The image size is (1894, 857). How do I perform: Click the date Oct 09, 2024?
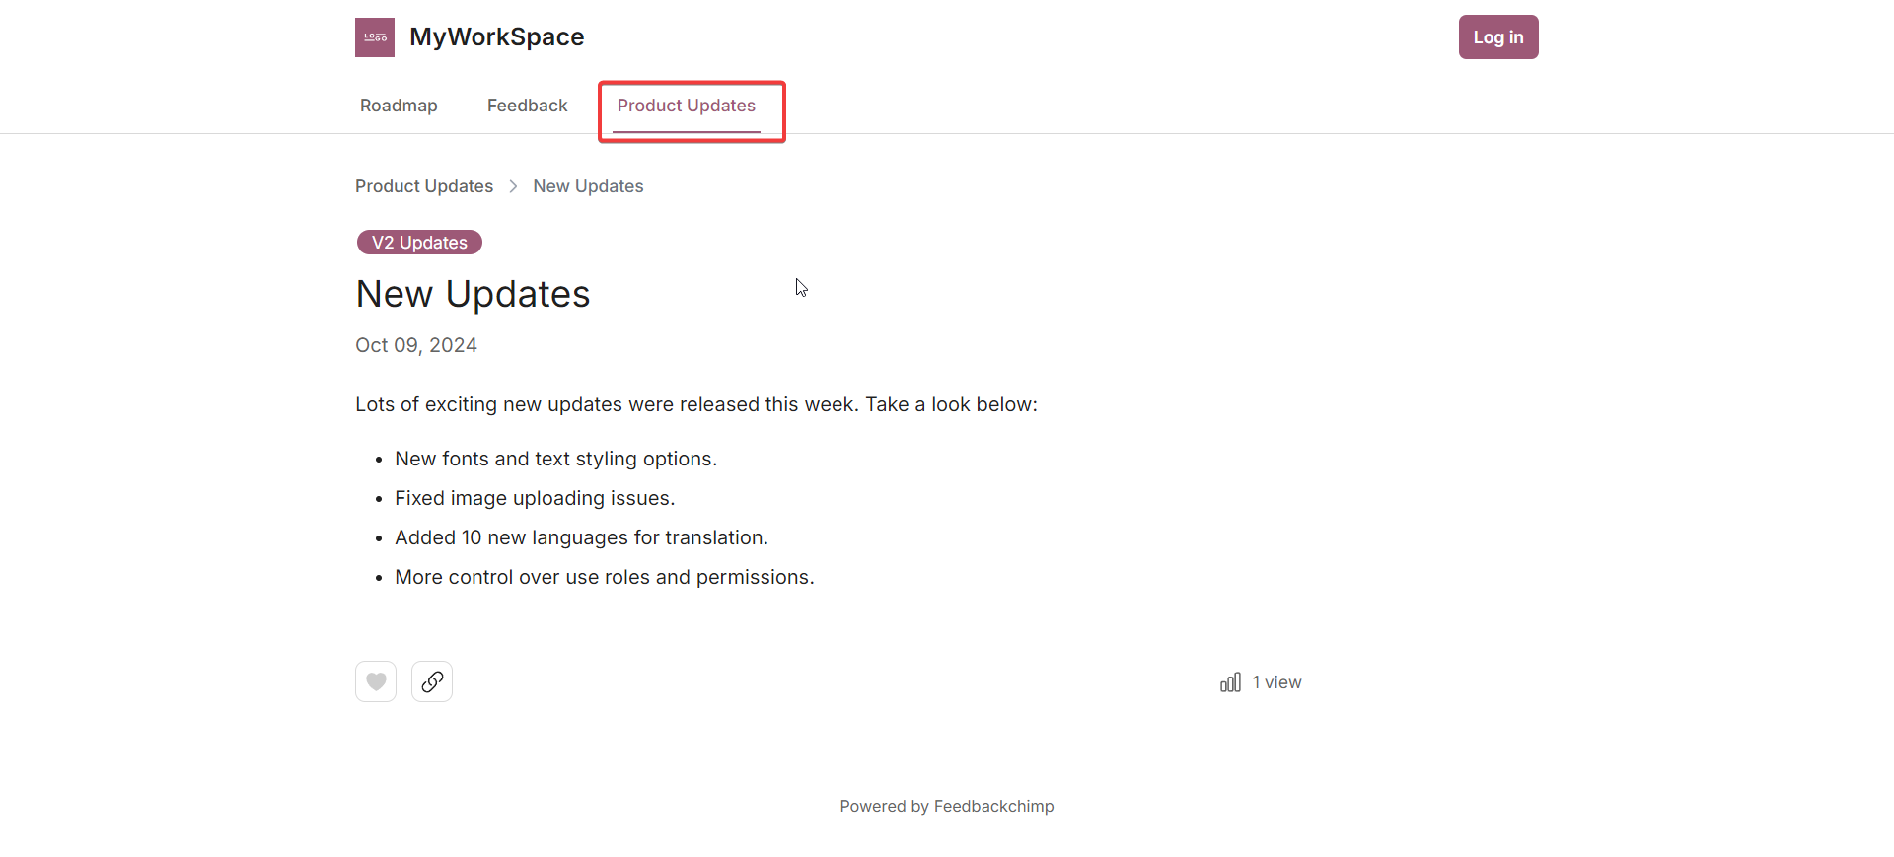416,345
